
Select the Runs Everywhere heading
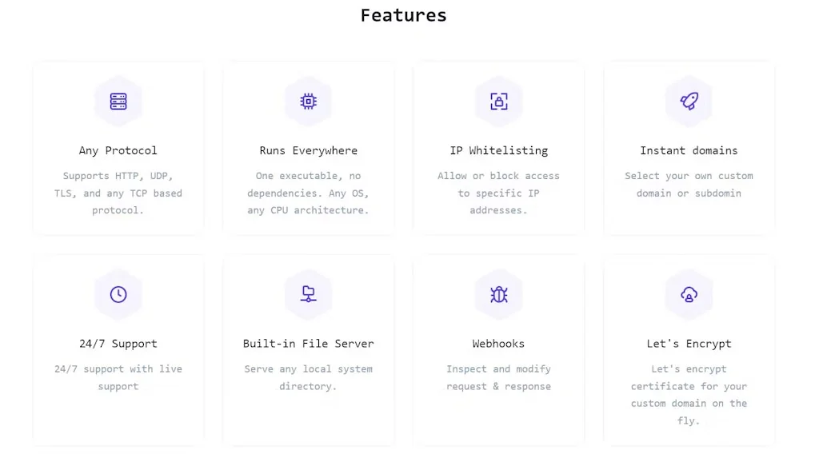click(308, 150)
